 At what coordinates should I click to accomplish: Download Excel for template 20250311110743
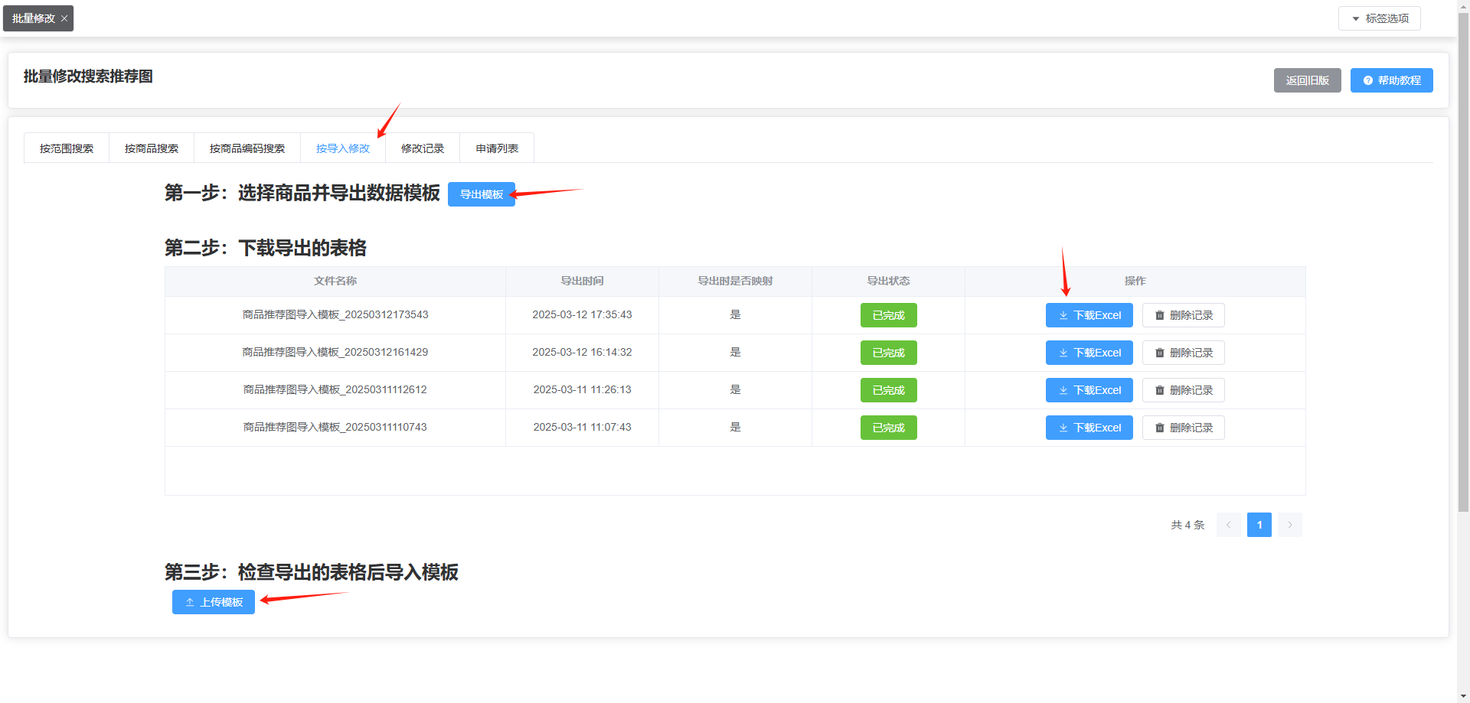coord(1089,428)
